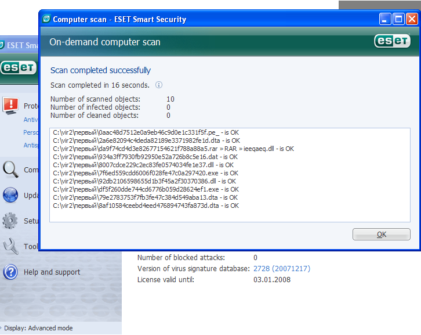
Task: Click virus signature database version link 2728
Action: (x=282, y=269)
